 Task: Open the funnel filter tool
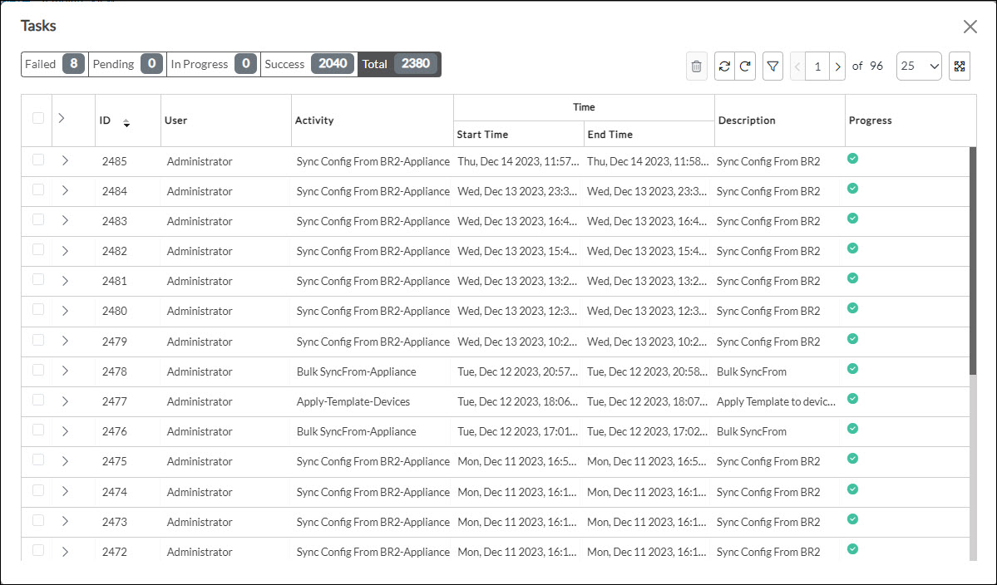click(x=772, y=66)
